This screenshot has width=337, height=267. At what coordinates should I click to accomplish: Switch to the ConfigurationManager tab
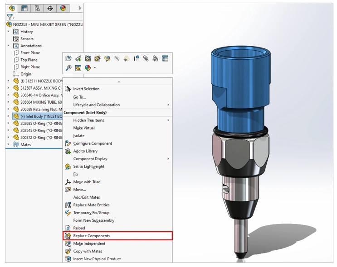(x=37, y=8)
